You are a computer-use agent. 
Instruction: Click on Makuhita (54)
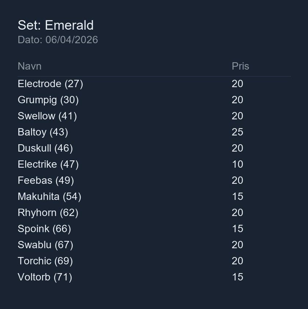(49, 197)
